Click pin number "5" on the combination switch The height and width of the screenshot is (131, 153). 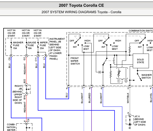click(128, 88)
